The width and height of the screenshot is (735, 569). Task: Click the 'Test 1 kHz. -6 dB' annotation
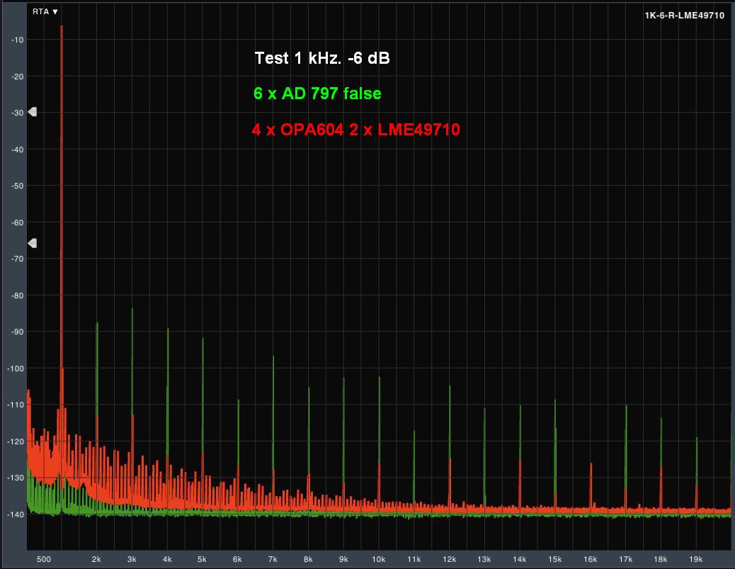[322, 58]
